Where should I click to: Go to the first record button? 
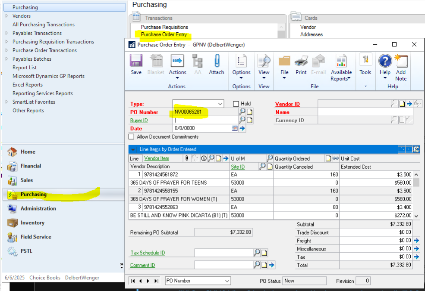click(132, 281)
